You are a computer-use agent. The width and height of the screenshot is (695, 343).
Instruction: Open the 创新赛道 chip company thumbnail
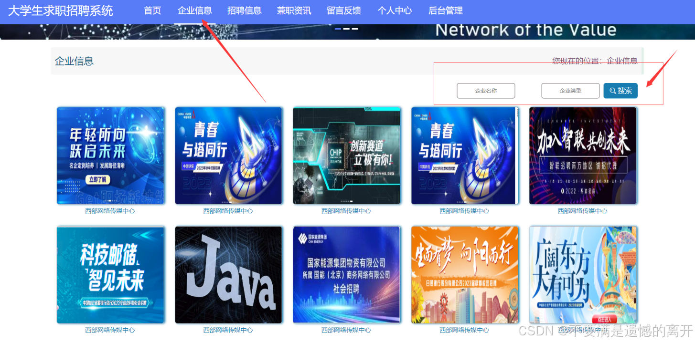pos(346,156)
